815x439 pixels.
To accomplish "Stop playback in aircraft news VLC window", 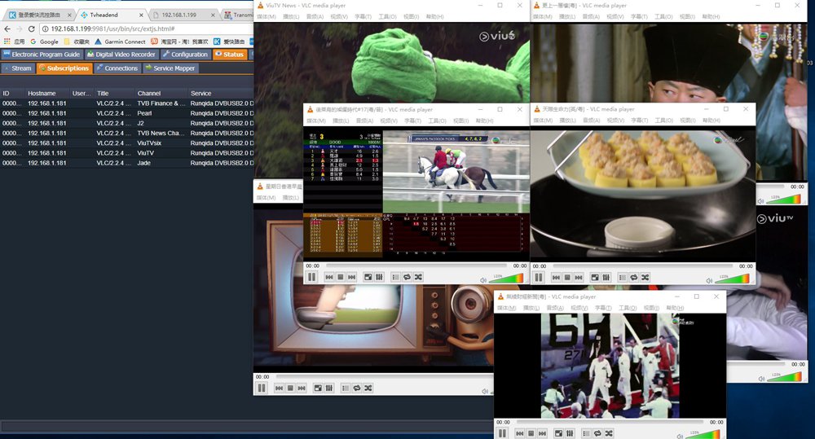I will coord(531,432).
